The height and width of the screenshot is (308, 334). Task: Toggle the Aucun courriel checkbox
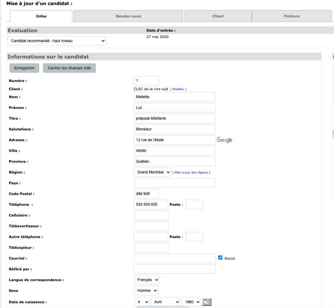click(x=220, y=258)
